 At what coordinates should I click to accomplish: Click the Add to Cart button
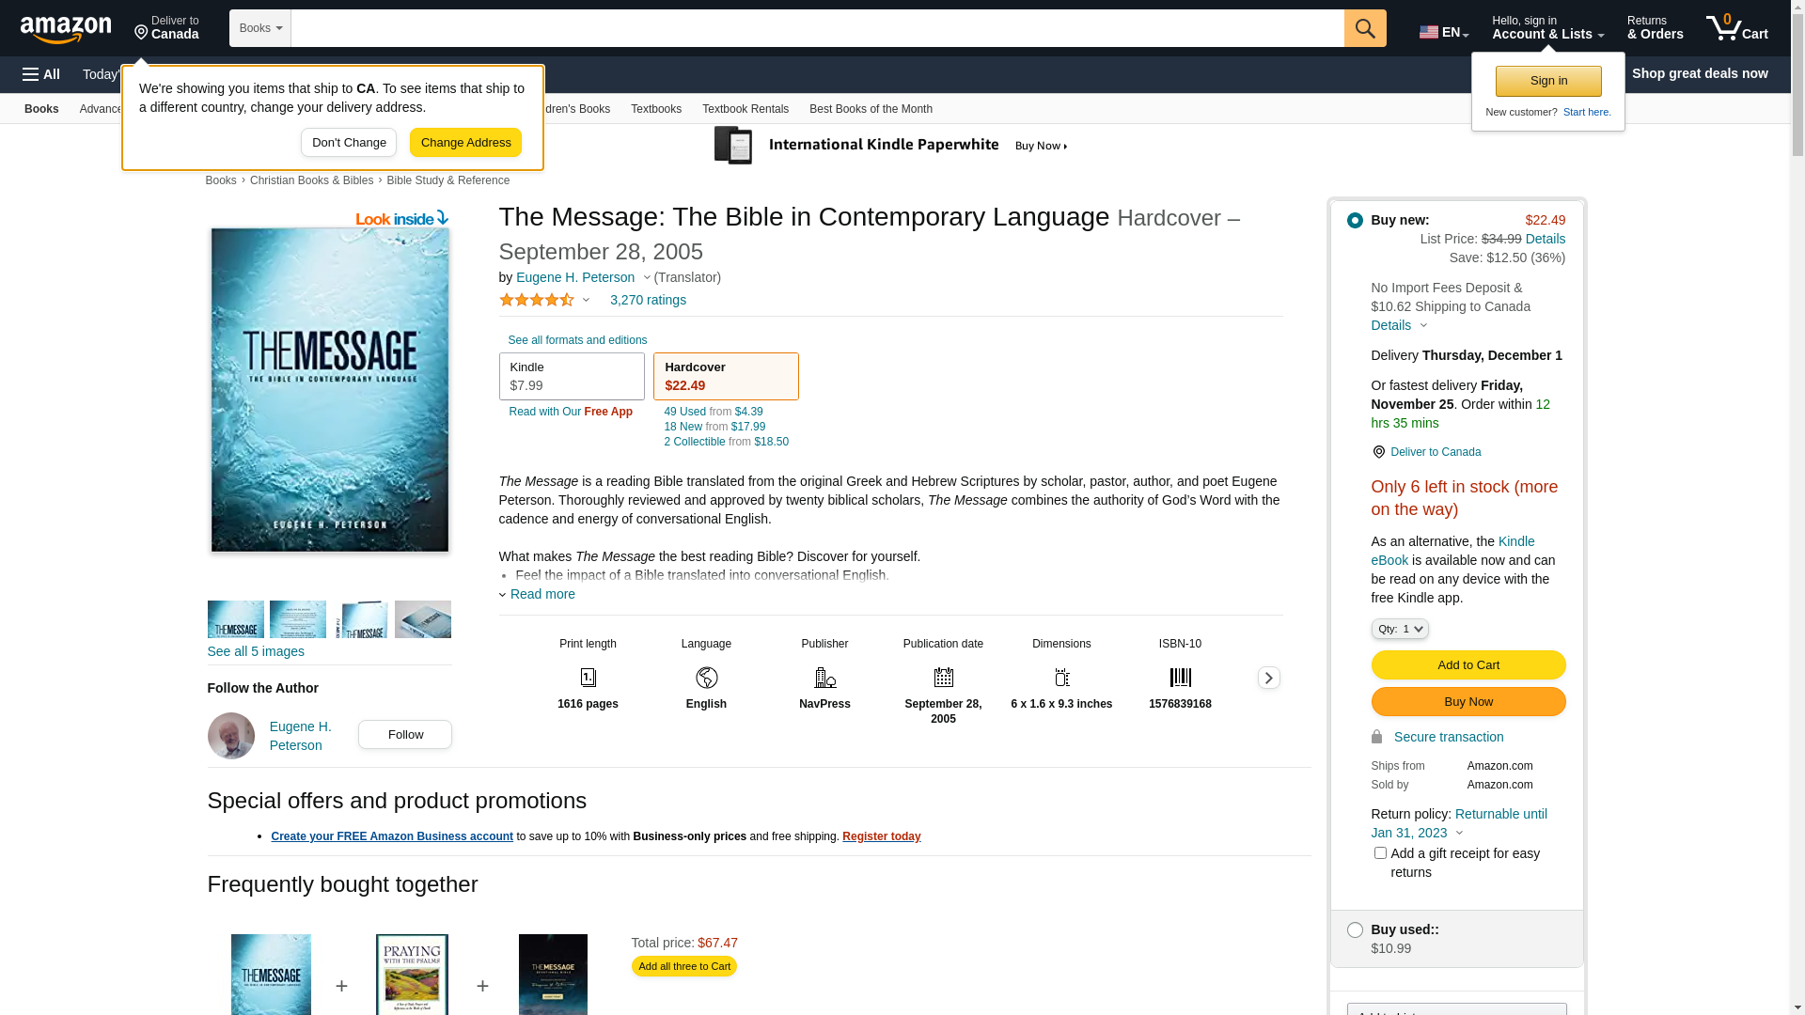[1468, 665]
